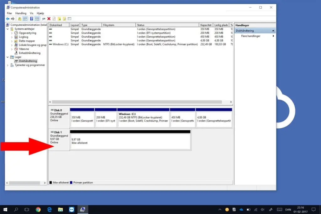Open TeamViewer from the taskbar
Screen dimensions: 321x214
click(71, 209)
